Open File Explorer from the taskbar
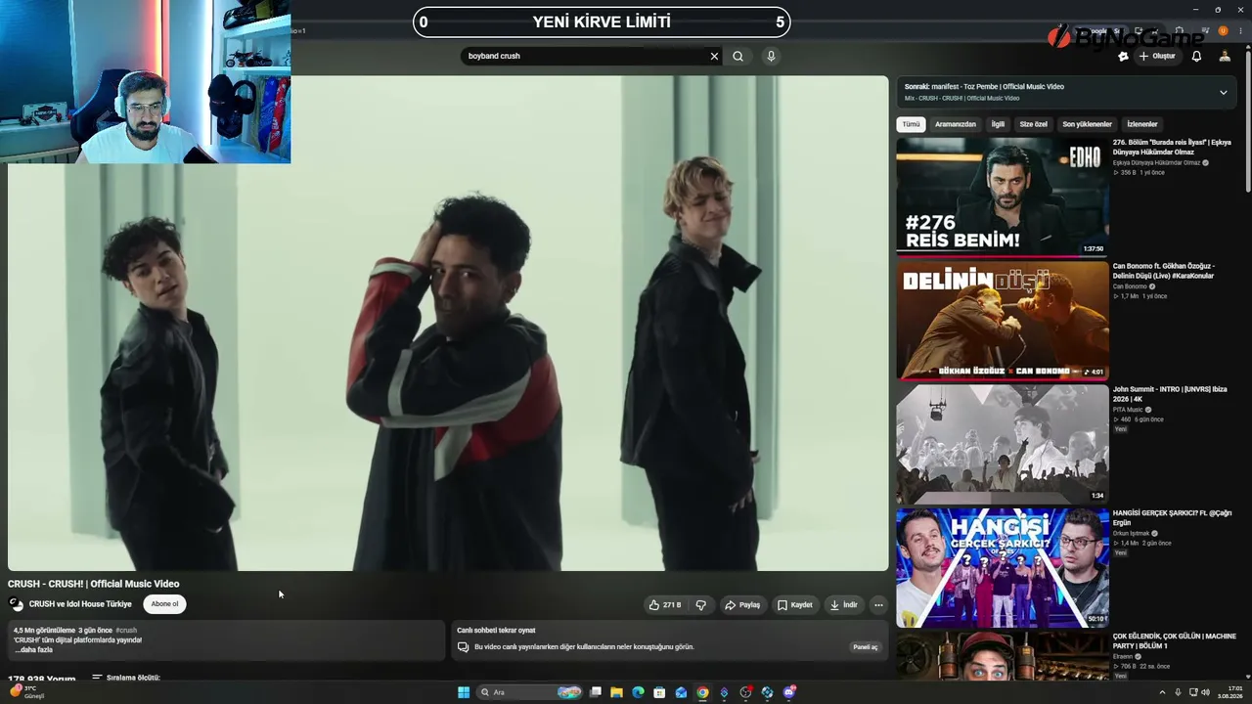 [x=616, y=692]
